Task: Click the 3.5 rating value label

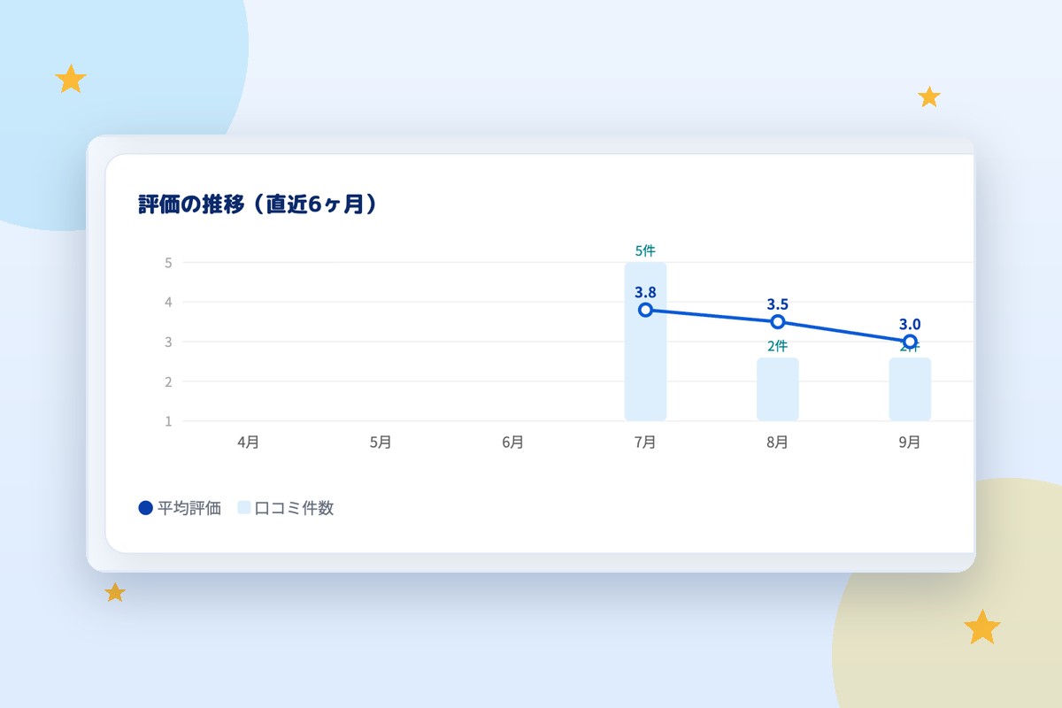Action: click(x=778, y=304)
